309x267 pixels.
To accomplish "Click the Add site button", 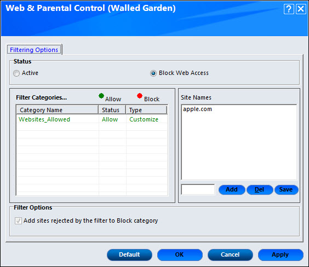I will pyautogui.click(x=232, y=190).
